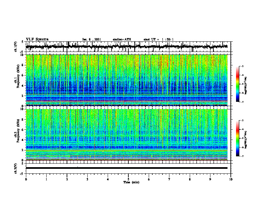The image size is (260, 201).
Task: Click time axis tick label "2"
Action: pos(67,179)
